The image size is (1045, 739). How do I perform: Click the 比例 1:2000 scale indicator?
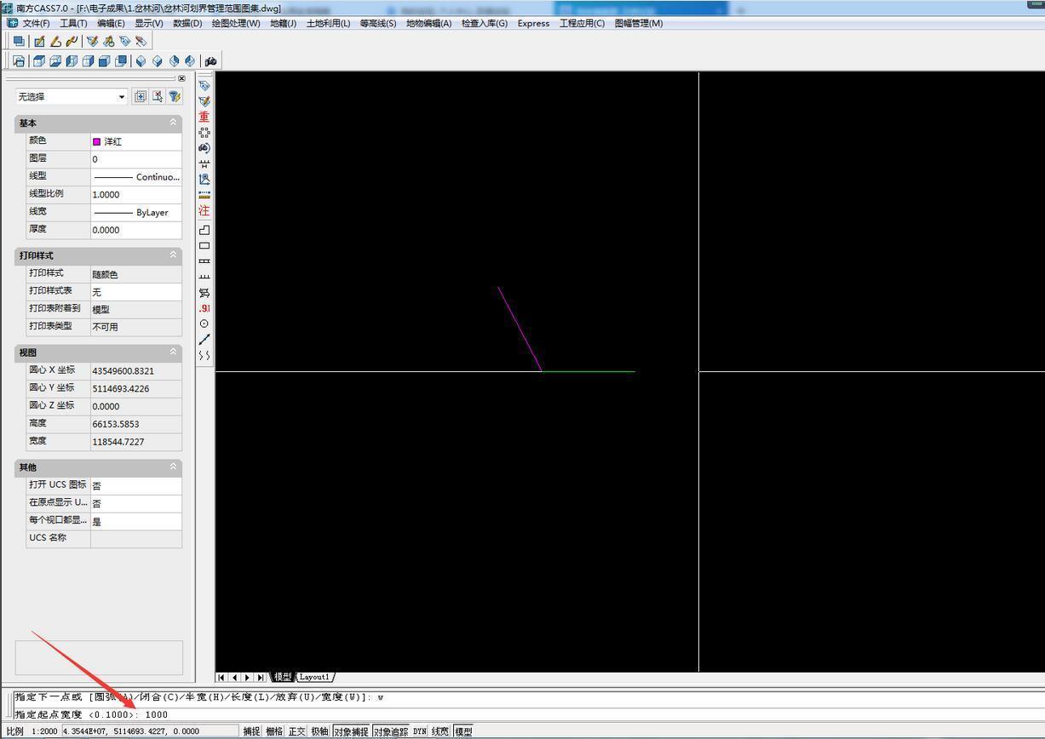pos(32,731)
